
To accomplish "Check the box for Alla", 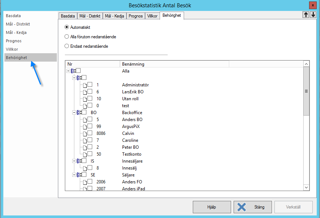I will (x=78, y=71).
